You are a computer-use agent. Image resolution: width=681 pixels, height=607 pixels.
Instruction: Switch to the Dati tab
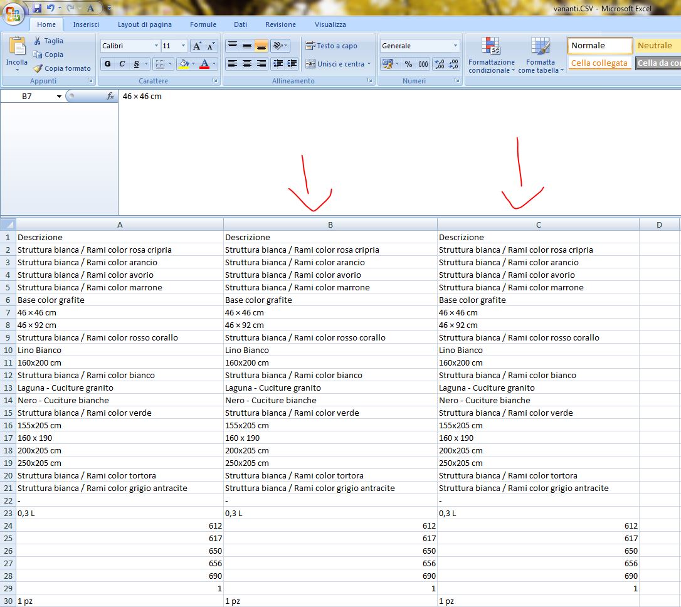240,24
